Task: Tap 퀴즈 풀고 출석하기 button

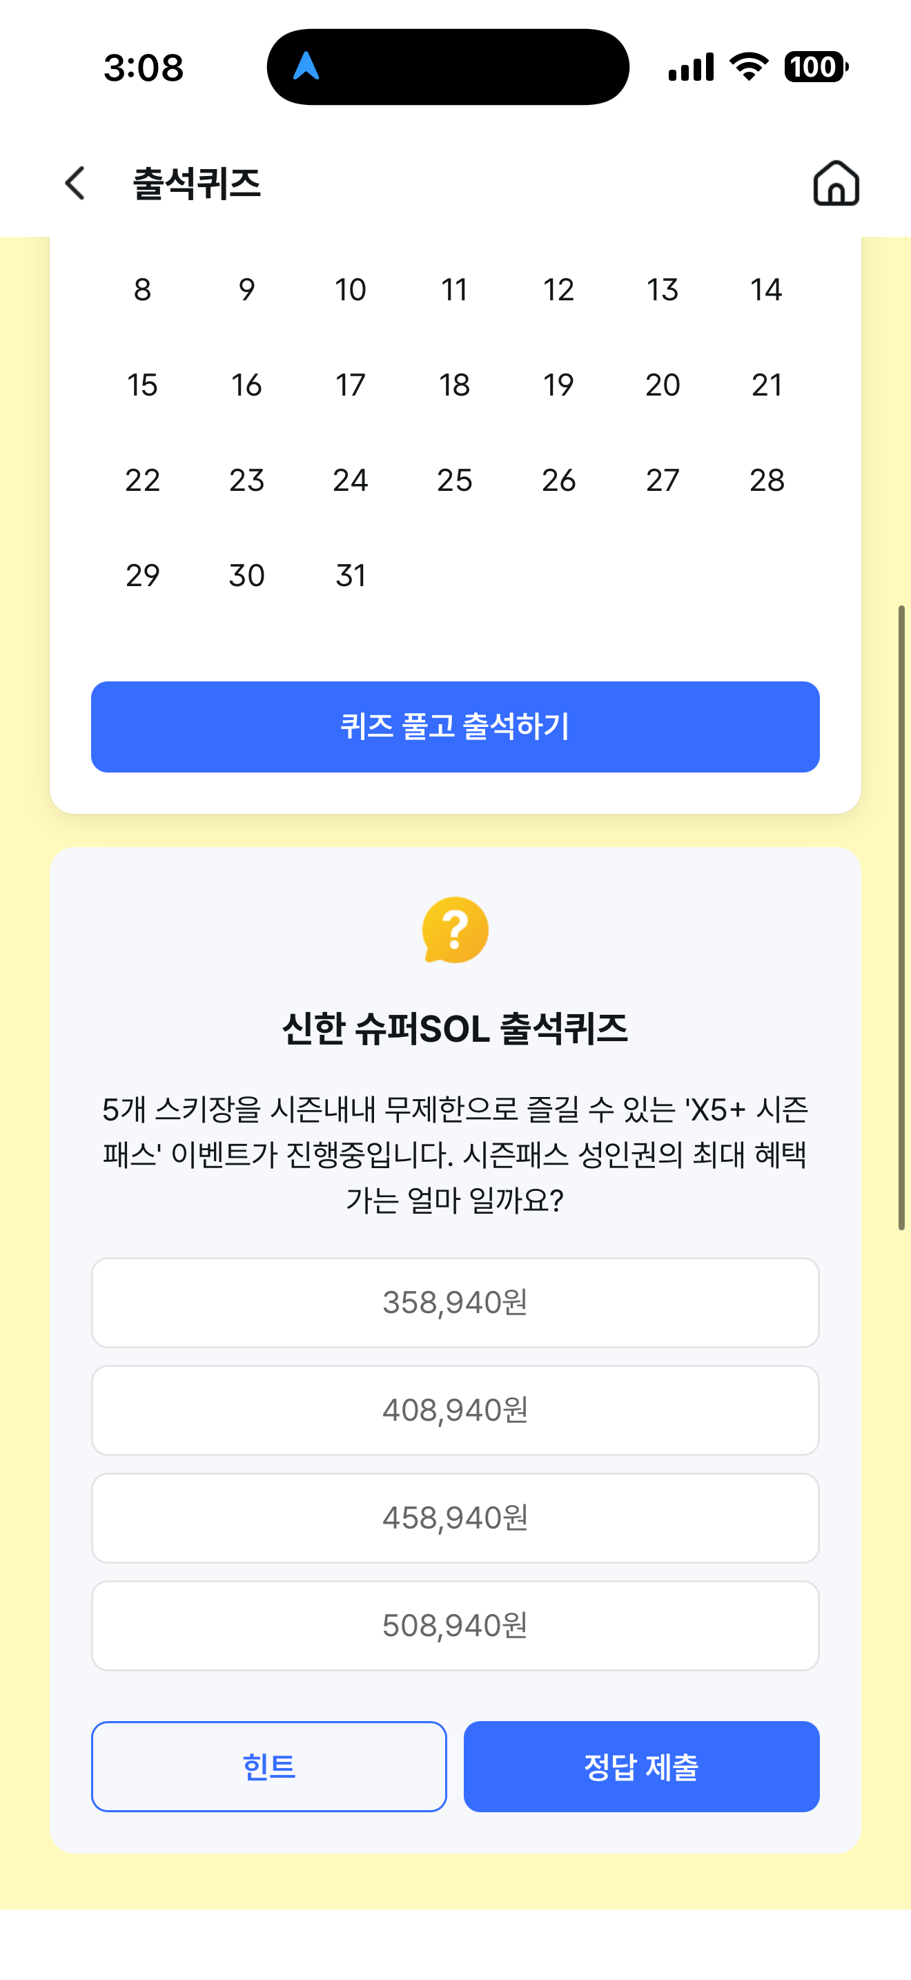Action: [x=455, y=726]
